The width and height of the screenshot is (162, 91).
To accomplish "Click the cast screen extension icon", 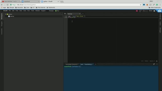I will [x=150, y=5].
